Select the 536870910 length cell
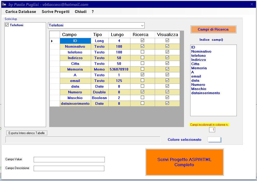This screenshot has width=257, height=181. pos(119,69)
